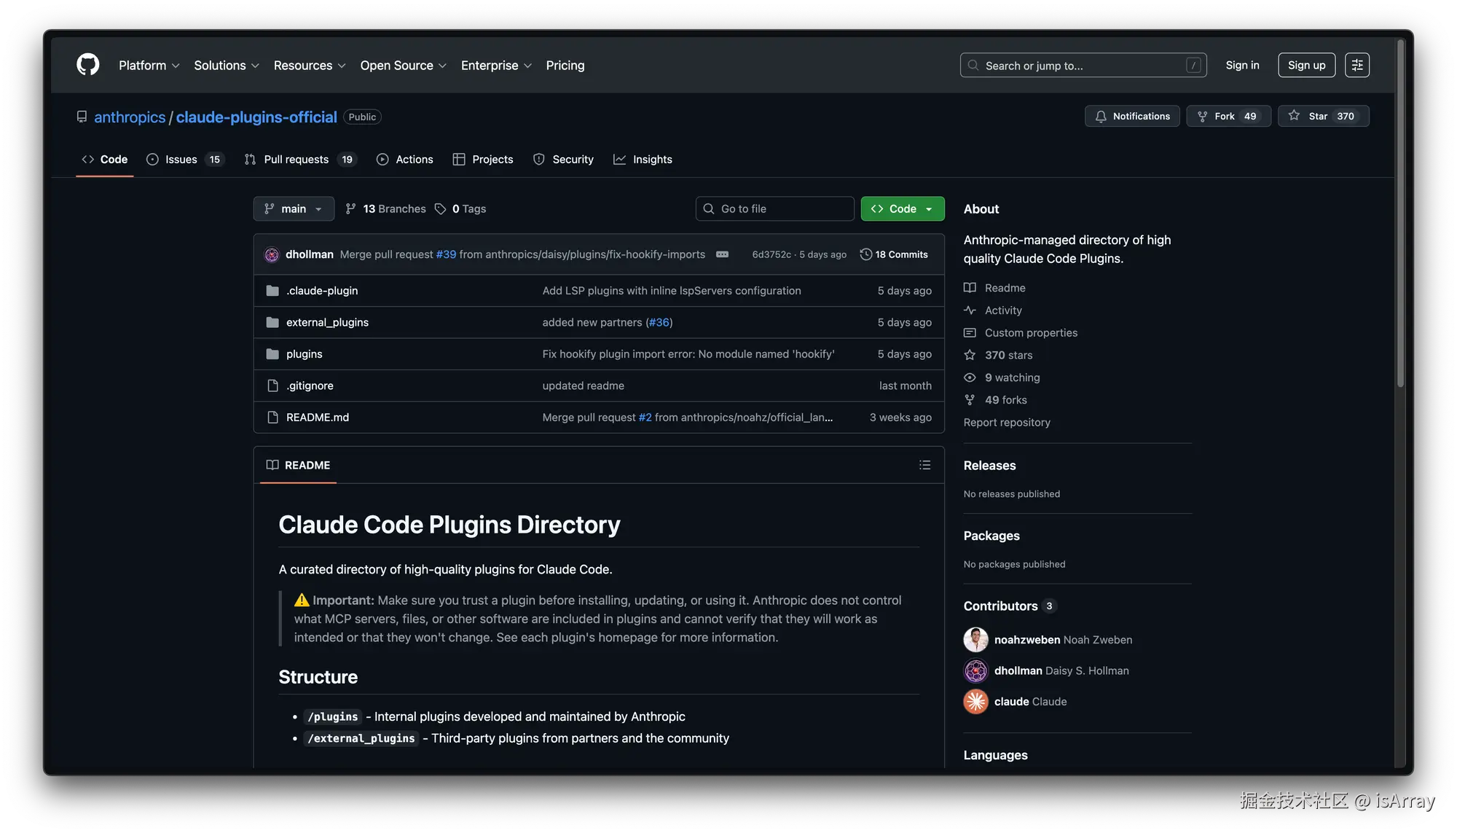Click the external_plugins folder icon
Screen dimensions: 1457x833
272,322
